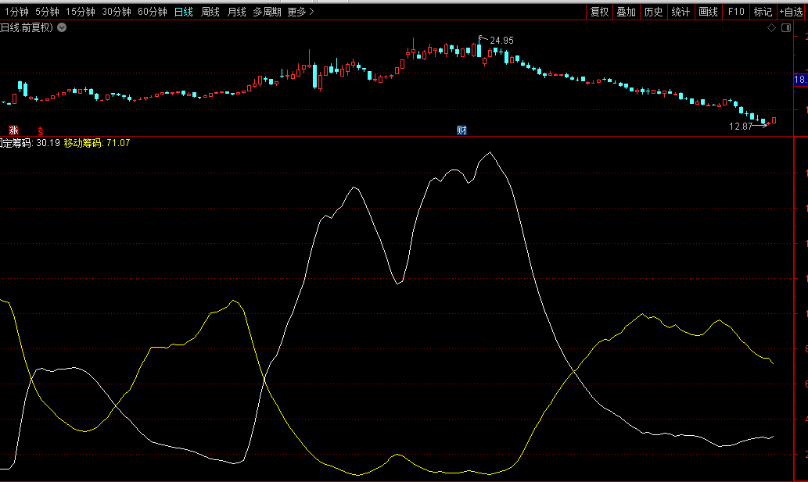Select the 月线 period tab
The height and width of the screenshot is (482, 808).
(x=236, y=12)
